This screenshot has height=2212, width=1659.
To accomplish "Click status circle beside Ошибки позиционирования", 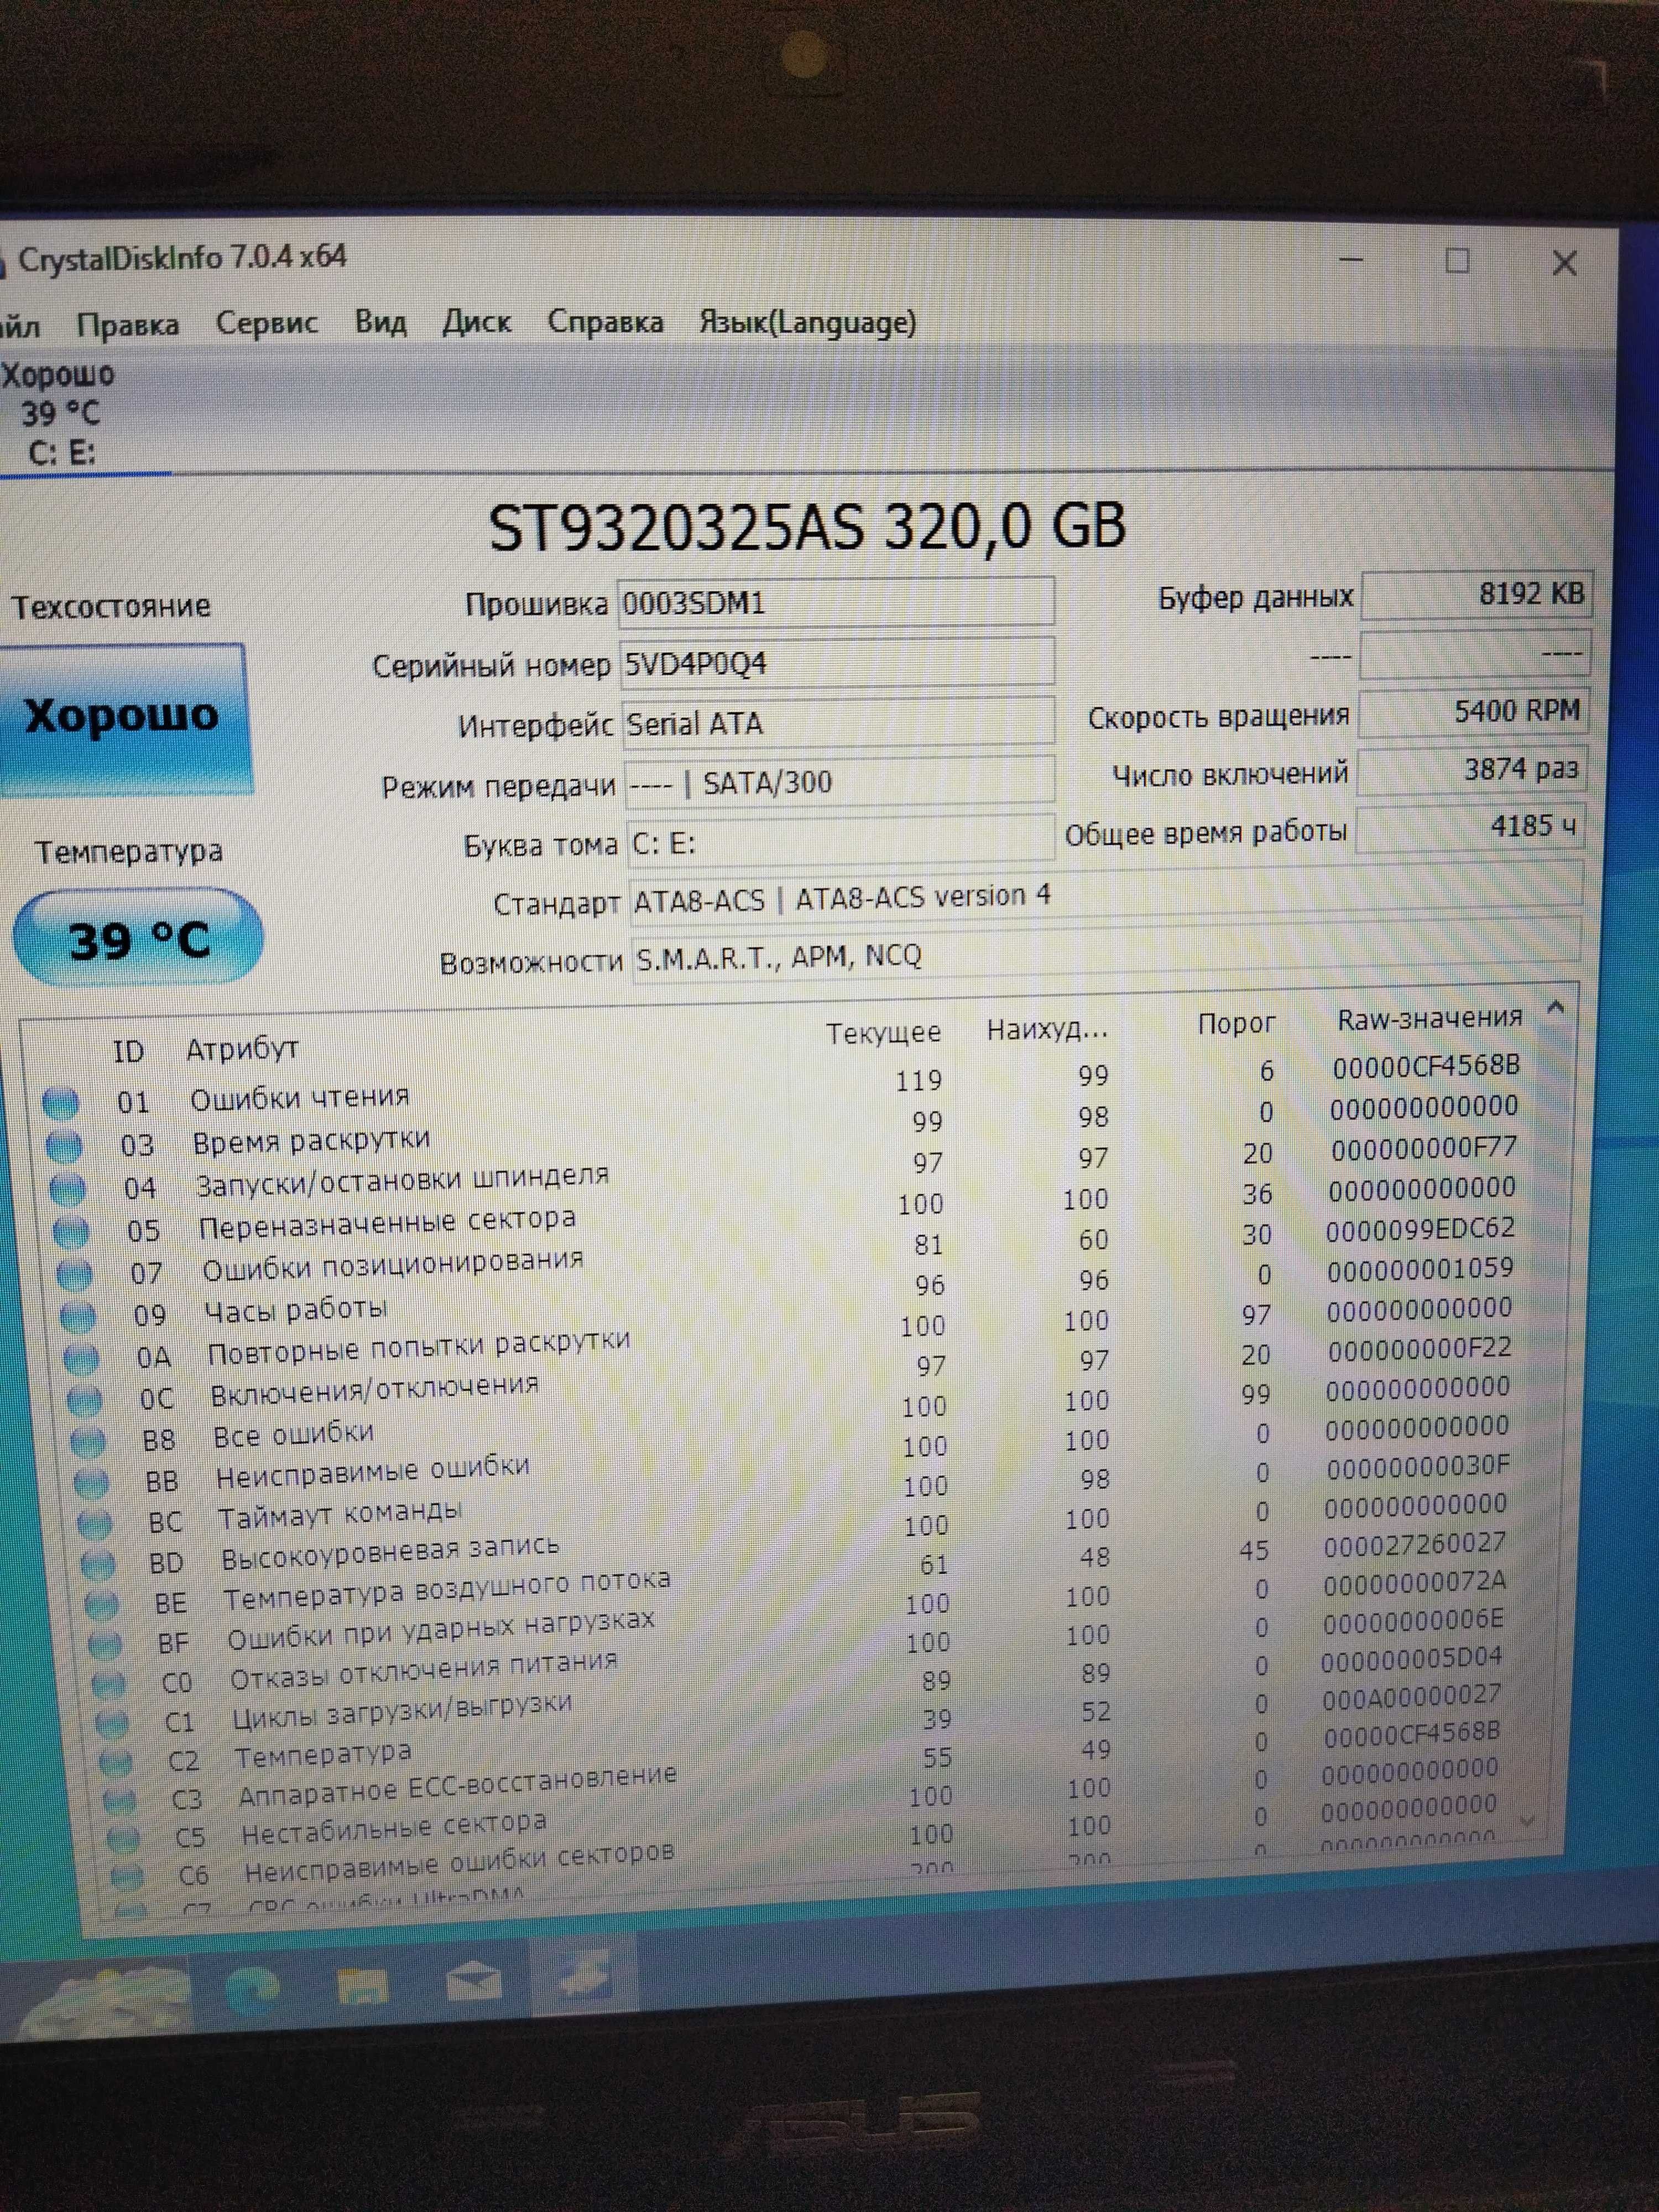I will tap(74, 1275).
